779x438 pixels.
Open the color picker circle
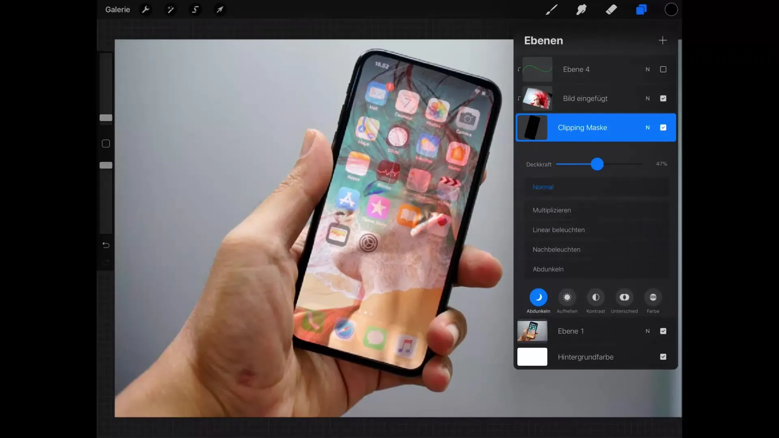(x=671, y=9)
